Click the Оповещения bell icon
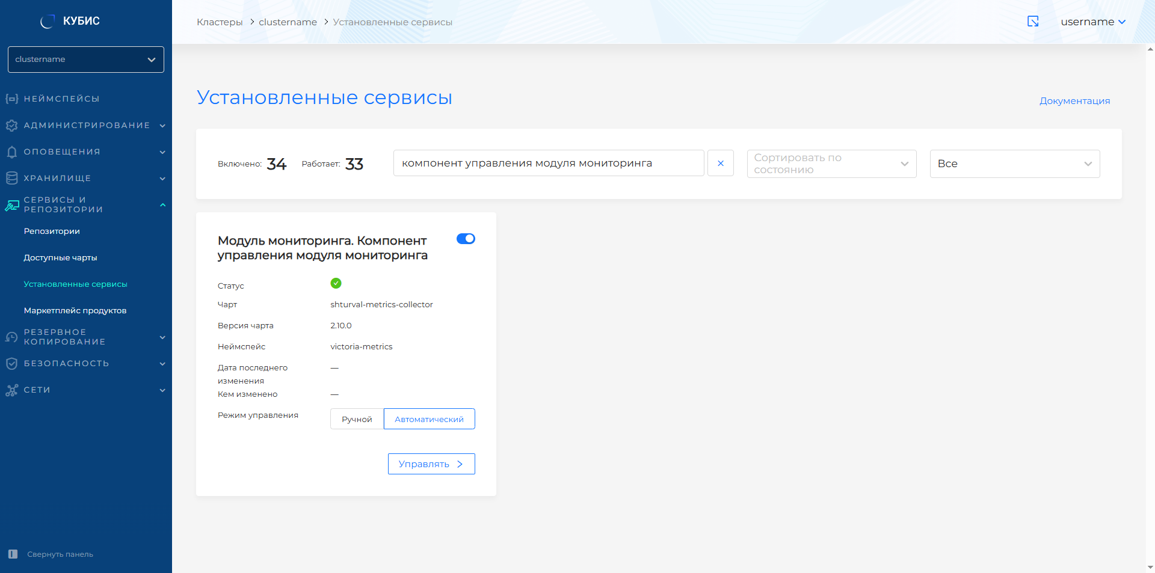 tap(11, 152)
